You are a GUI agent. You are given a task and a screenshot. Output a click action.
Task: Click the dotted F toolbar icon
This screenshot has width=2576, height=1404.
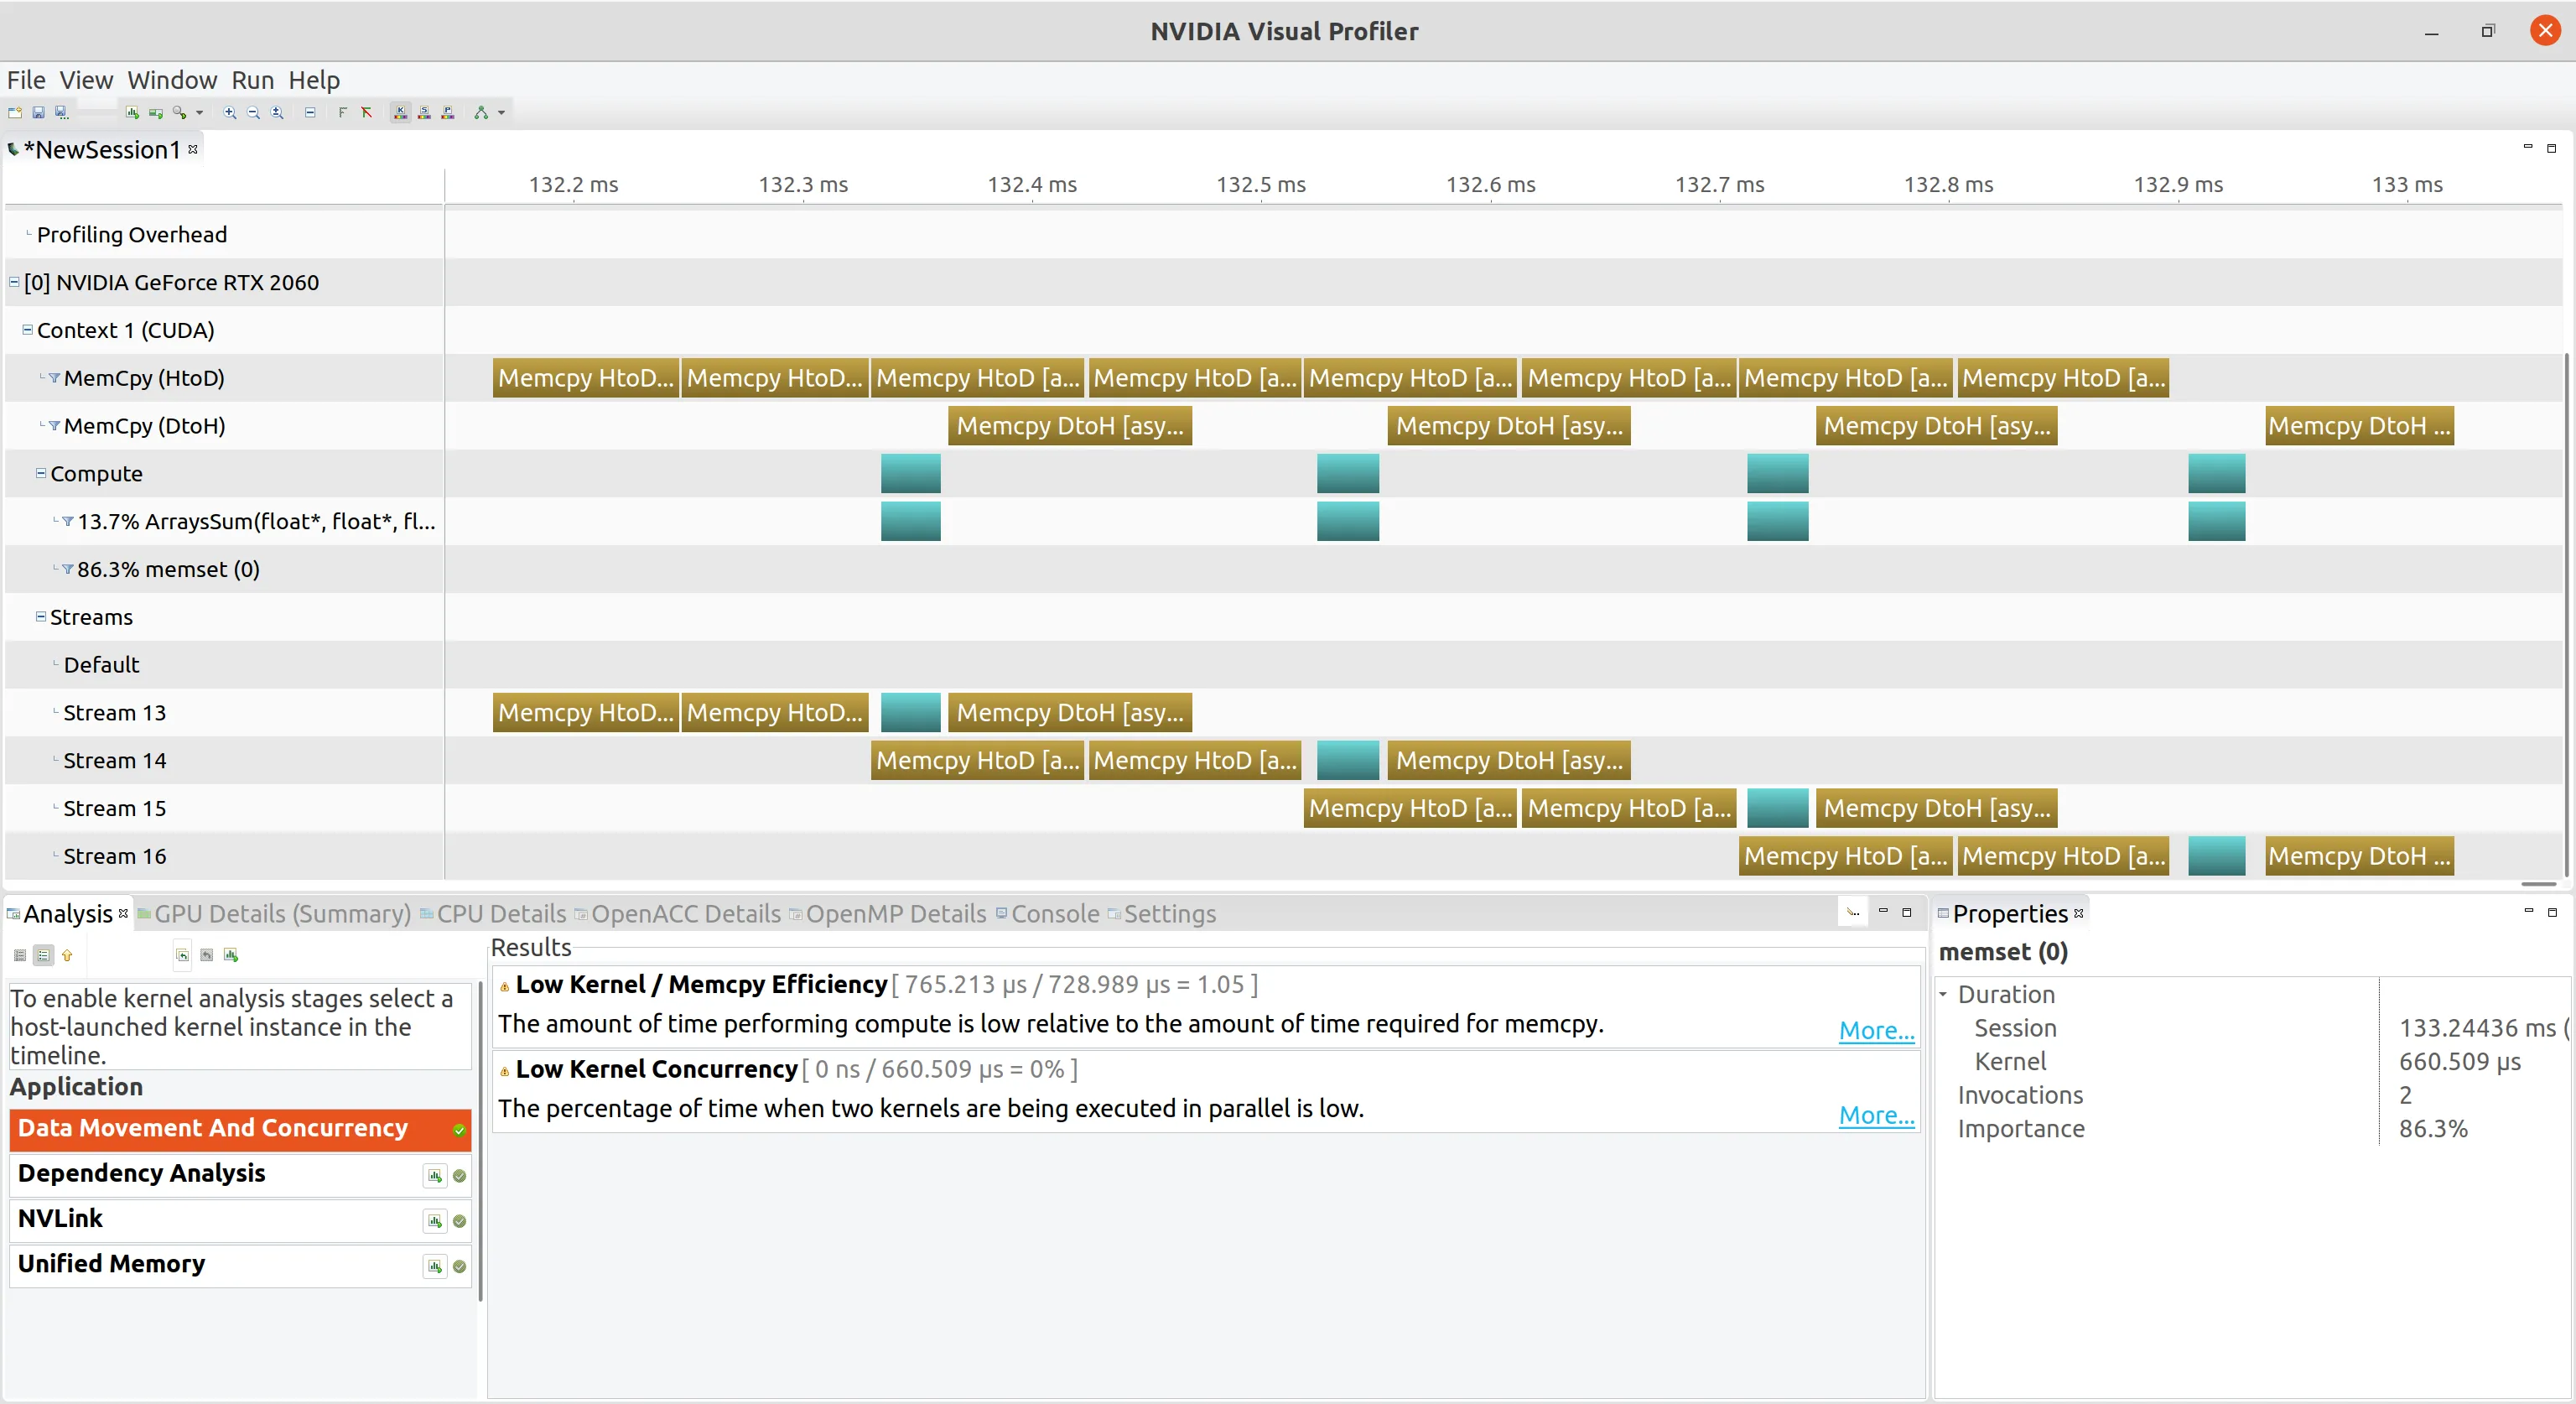pos(342,113)
